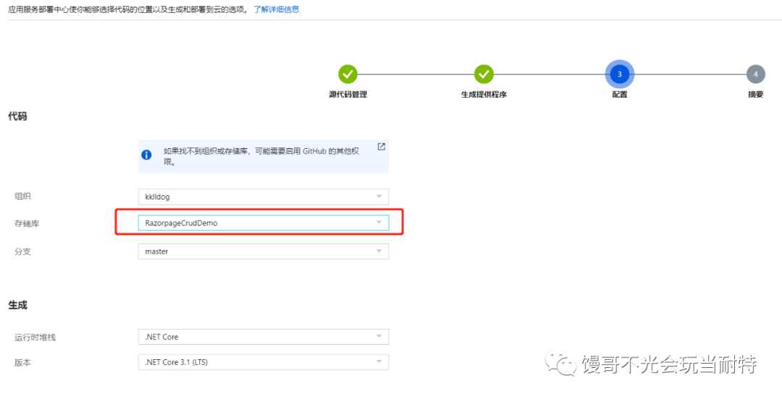Click the 分支 field label
782x399 pixels.
coord(23,252)
